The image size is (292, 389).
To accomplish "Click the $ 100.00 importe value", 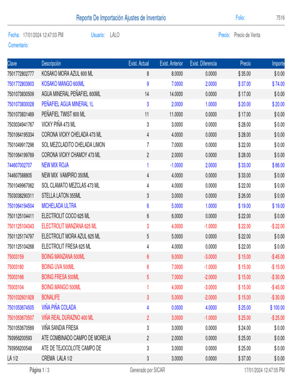I will tap(277, 308).
